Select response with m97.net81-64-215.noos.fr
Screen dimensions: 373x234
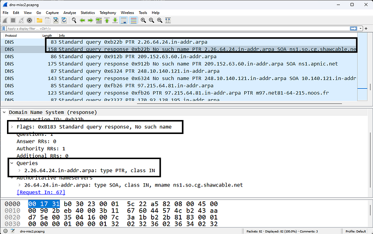[179, 93]
